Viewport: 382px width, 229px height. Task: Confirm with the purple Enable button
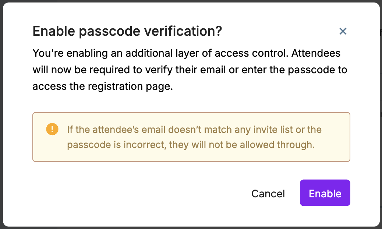[x=325, y=193]
